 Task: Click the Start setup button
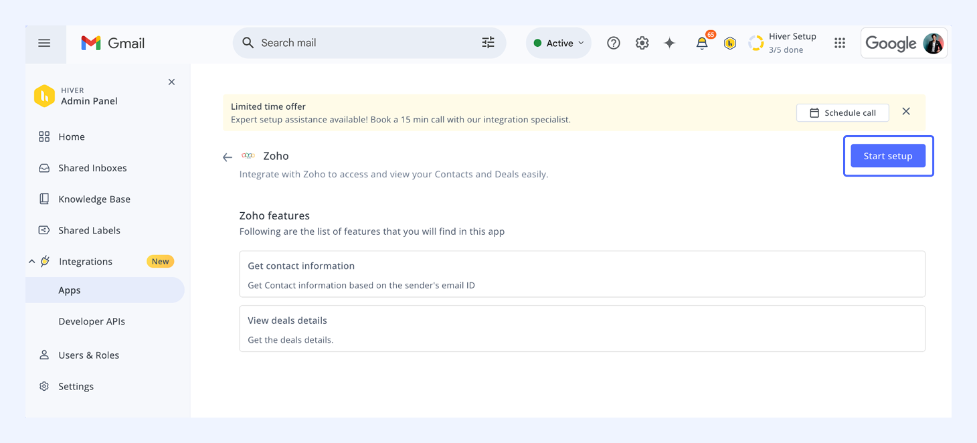888,156
